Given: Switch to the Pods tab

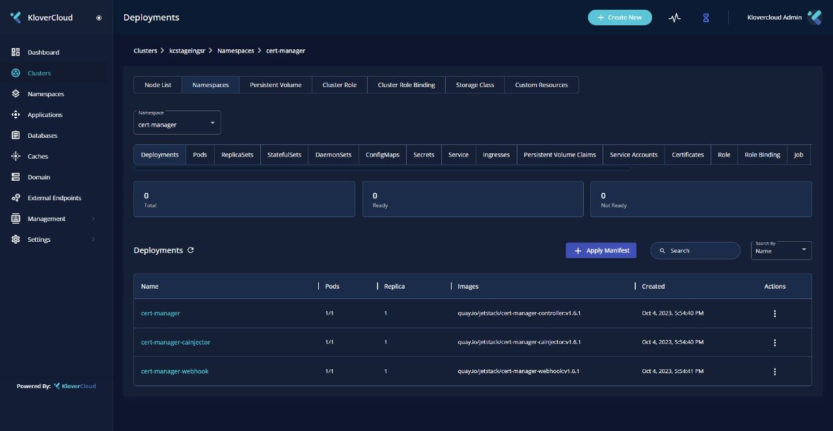Looking at the screenshot, I should click(x=200, y=155).
